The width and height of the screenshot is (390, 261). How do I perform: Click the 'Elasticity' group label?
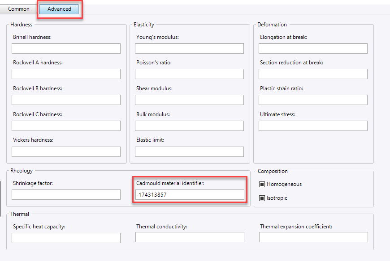144,25
